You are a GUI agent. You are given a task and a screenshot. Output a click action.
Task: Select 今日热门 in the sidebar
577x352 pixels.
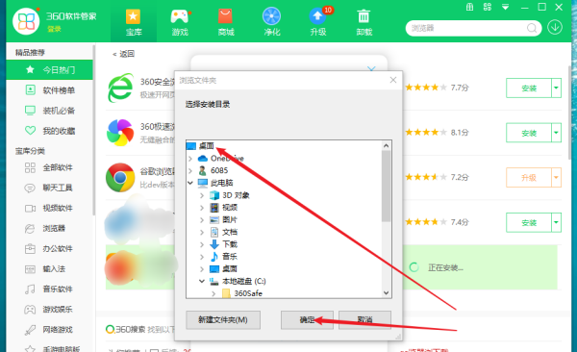[50, 69]
